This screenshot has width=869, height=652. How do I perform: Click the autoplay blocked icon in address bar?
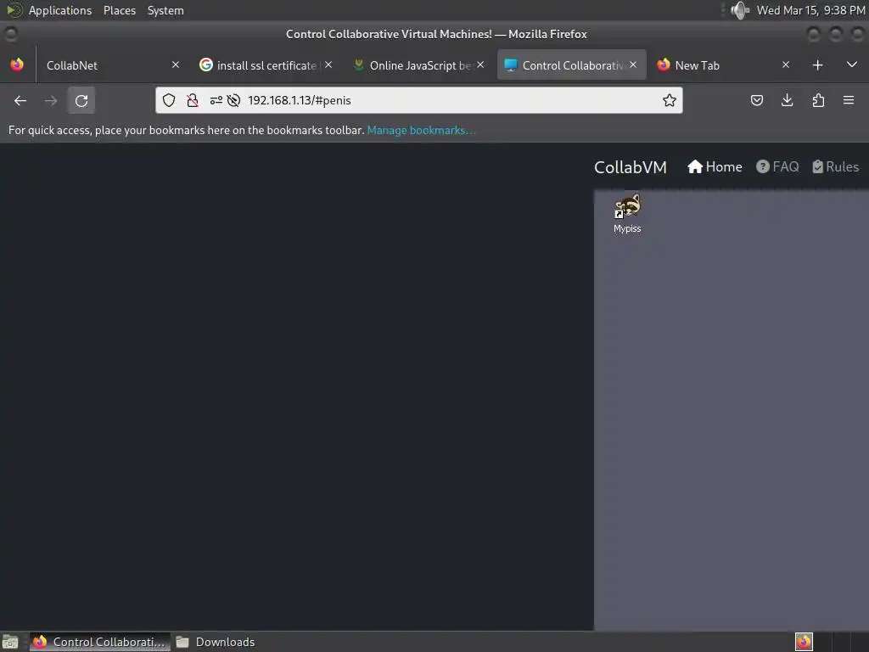[234, 100]
